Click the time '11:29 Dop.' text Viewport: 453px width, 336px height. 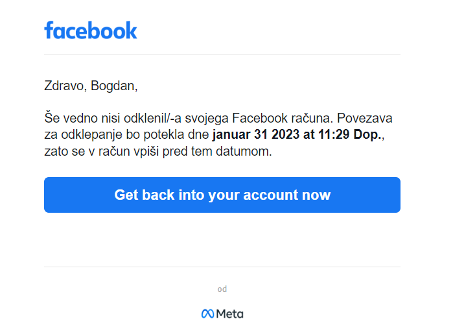tap(349, 134)
